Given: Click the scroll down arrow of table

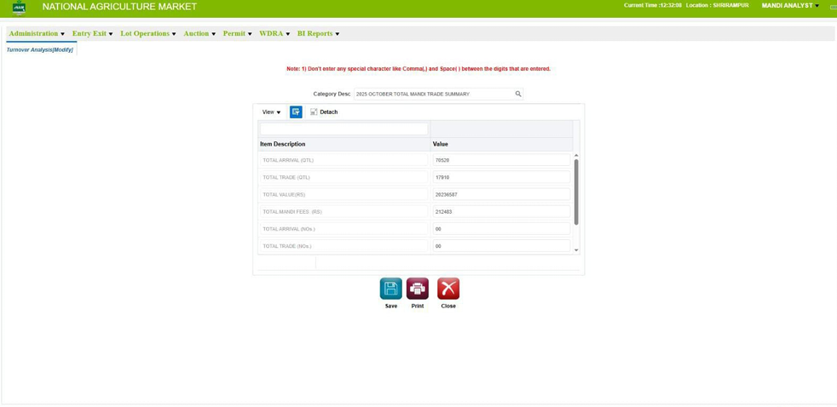Looking at the screenshot, I should click(x=576, y=250).
